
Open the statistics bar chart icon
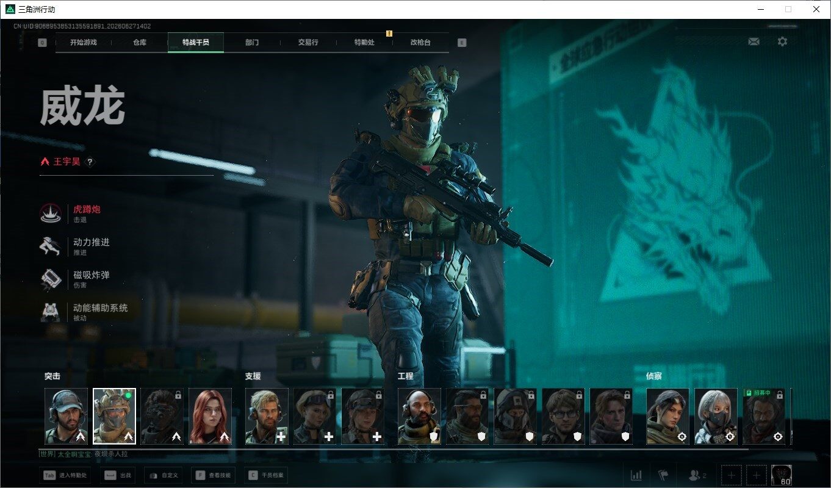point(636,475)
